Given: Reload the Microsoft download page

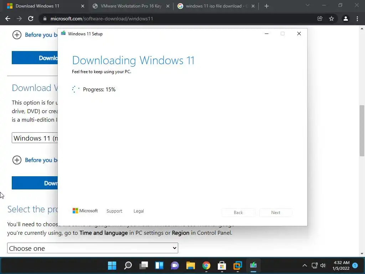Looking at the screenshot, I should pos(31,19).
